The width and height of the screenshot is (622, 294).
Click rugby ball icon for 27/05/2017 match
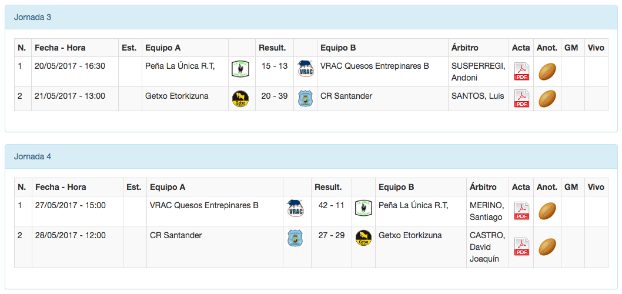point(547,211)
